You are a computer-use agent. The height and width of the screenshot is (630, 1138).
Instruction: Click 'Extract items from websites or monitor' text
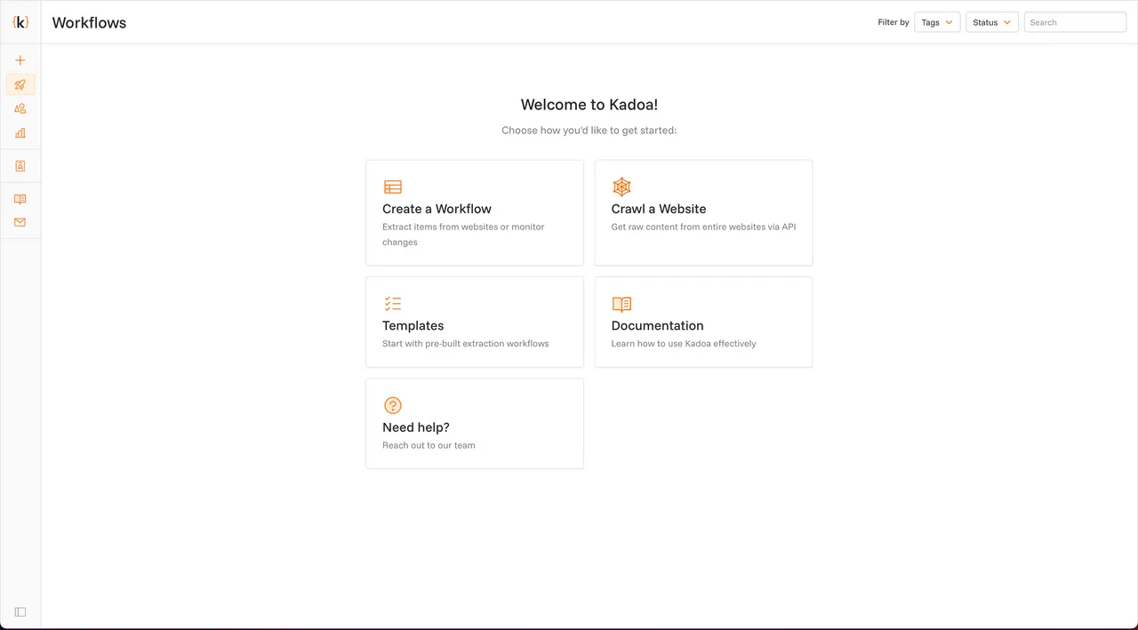[463, 227]
